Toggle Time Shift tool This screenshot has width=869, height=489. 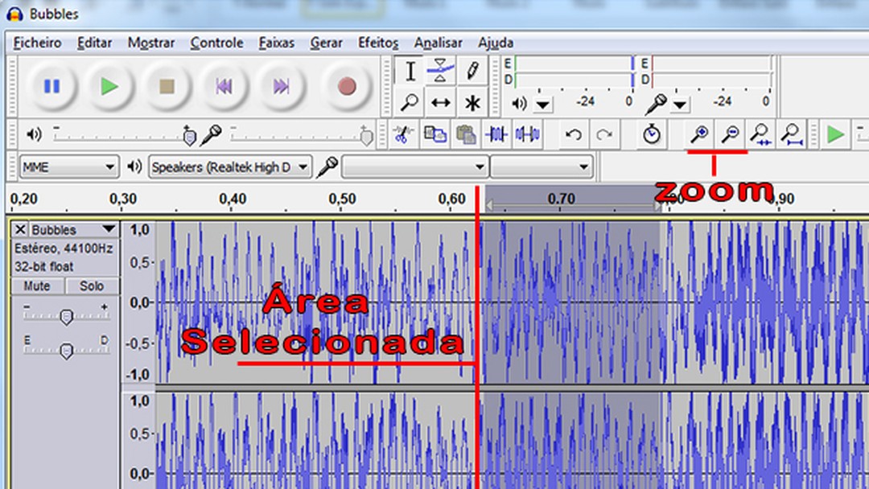pos(440,103)
